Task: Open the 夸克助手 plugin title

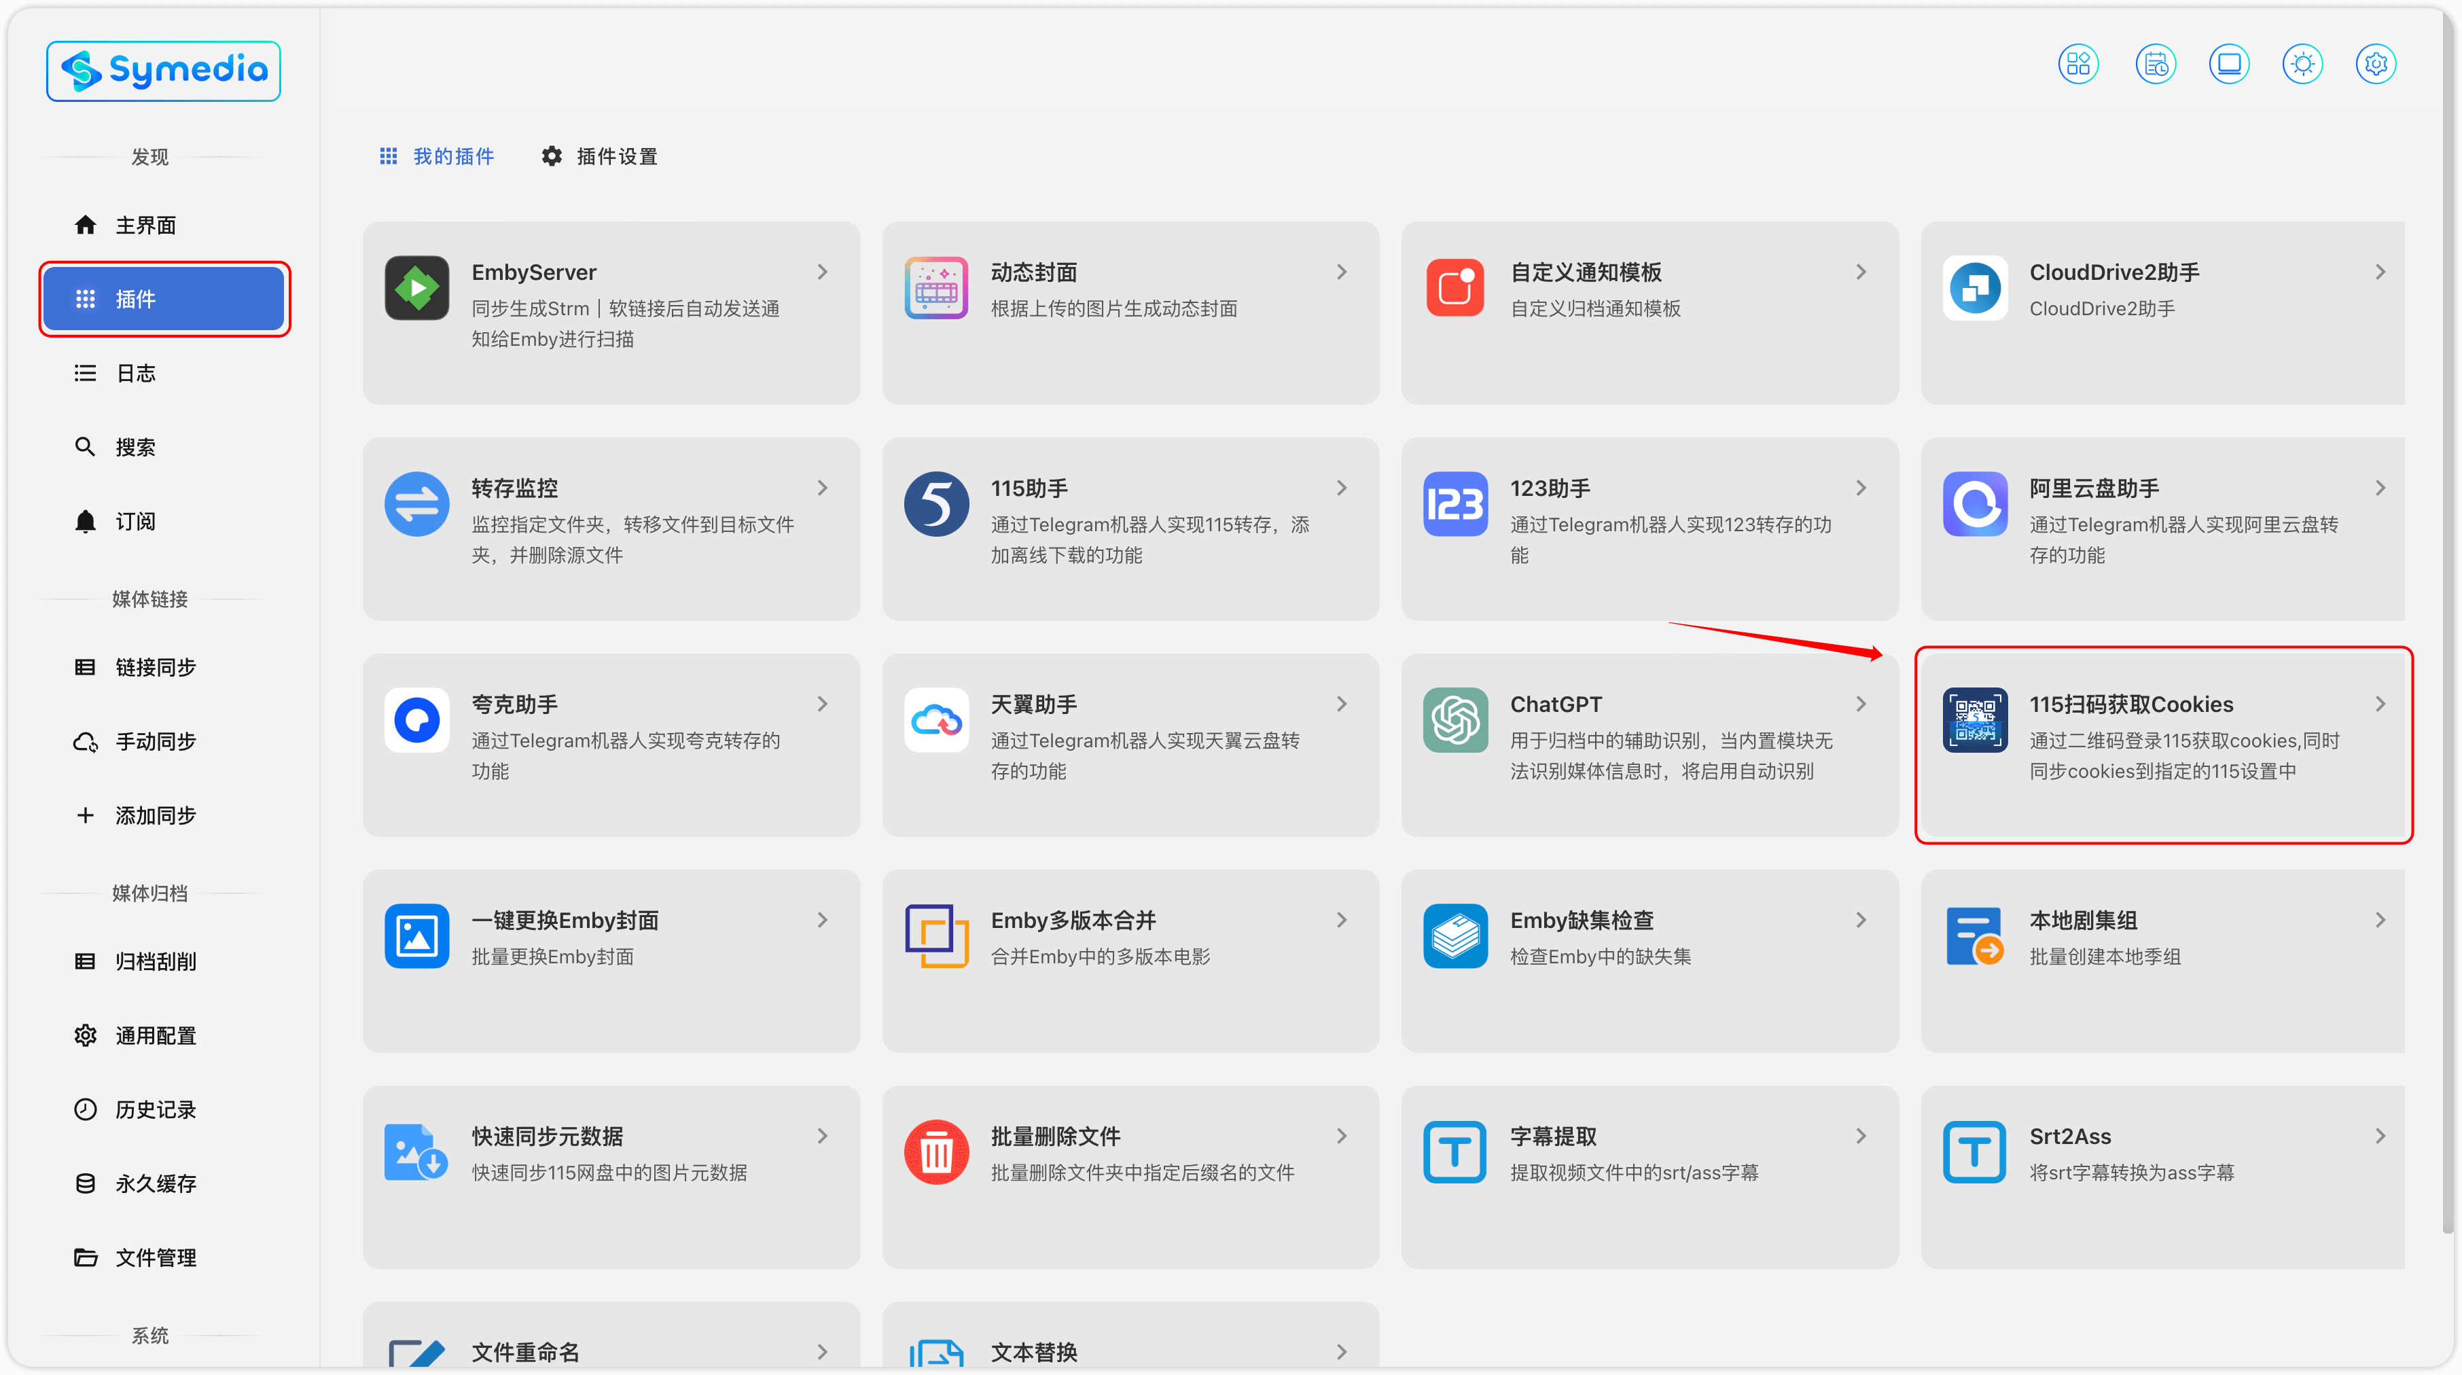Action: point(514,704)
